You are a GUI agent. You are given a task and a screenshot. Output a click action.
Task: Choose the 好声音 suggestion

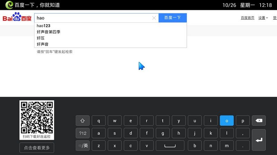(110, 44)
